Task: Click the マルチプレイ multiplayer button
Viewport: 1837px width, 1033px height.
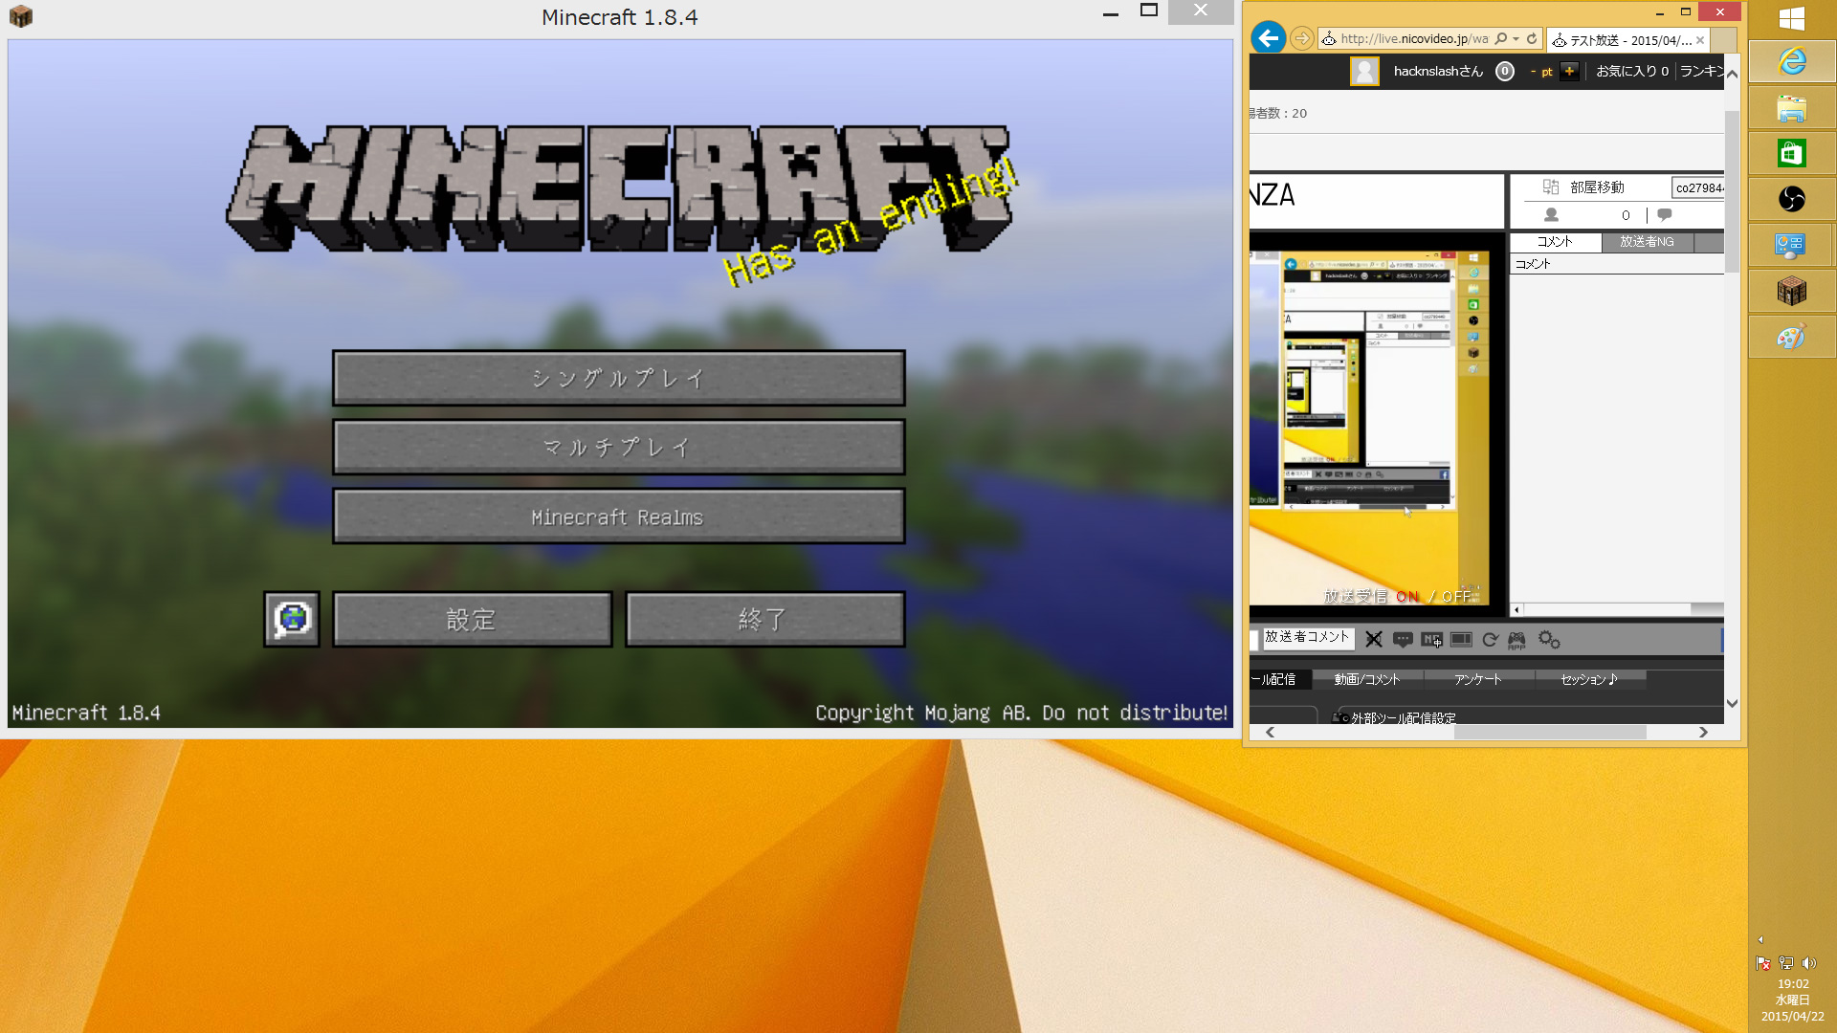Action: point(618,447)
